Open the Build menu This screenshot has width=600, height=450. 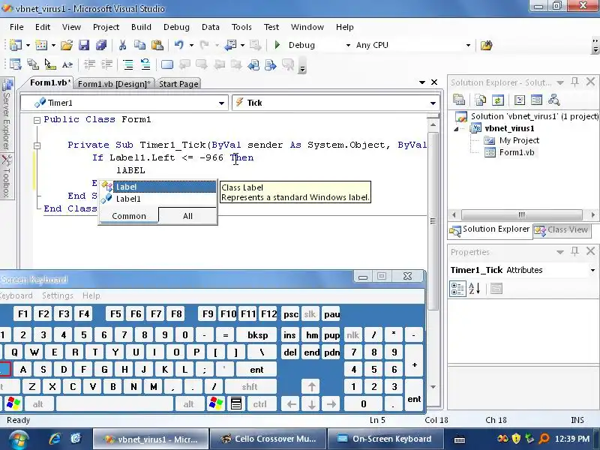click(141, 27)
